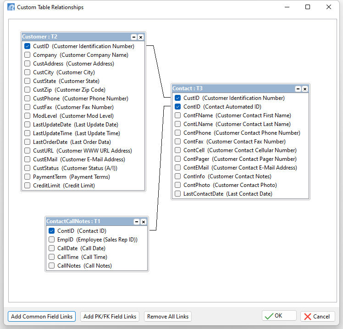Check the LastContactDate checkbox
The image size is (343, 329).
pos(177,194)
